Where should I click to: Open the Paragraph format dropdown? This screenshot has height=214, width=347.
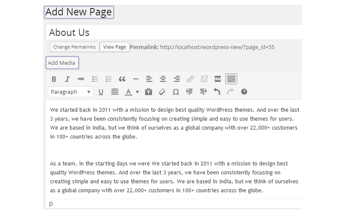click(x=71, y=92)
